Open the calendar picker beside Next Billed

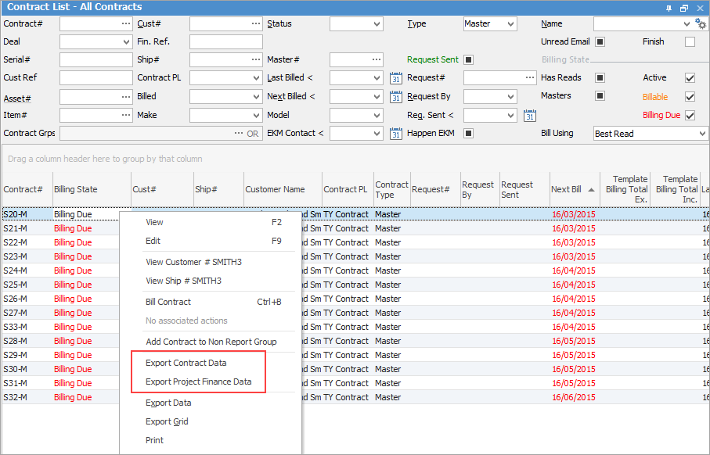click(395, 97)
